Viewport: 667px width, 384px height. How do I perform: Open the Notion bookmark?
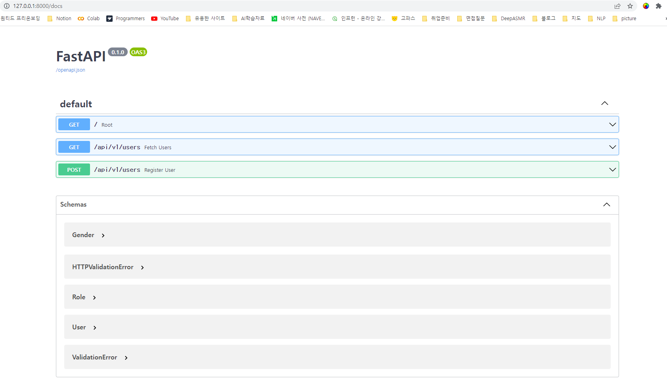pyautogui.click(x=59, y=19)
